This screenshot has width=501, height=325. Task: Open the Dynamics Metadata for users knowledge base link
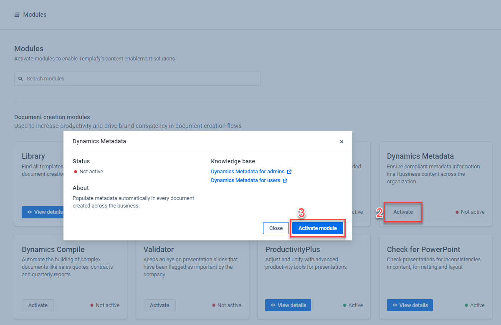pyautogui.click(x=245, y=180)
